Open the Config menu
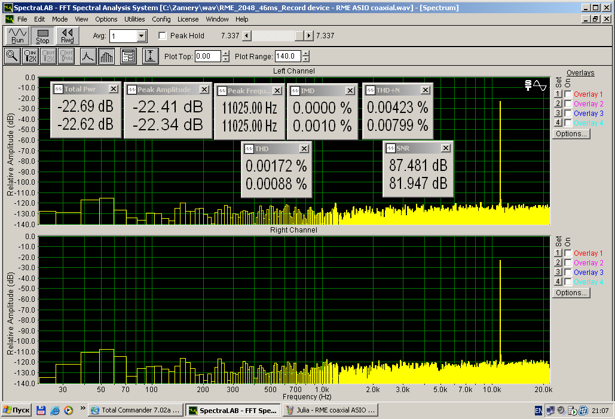The image size is (615, 419). pos(161,19)
